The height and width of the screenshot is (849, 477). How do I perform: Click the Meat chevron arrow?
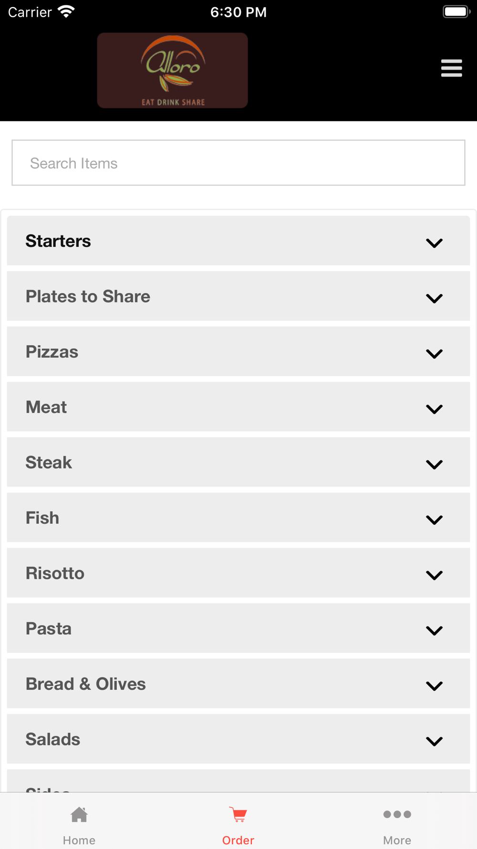click(434, 409)
